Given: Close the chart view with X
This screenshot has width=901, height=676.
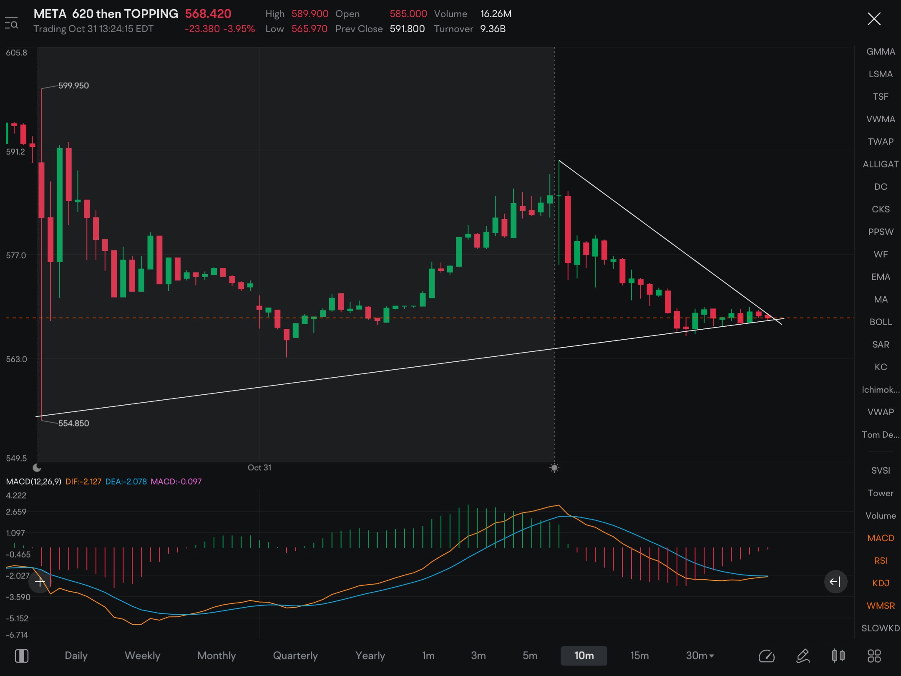Looking at the screenshot, I should [874, 19].
